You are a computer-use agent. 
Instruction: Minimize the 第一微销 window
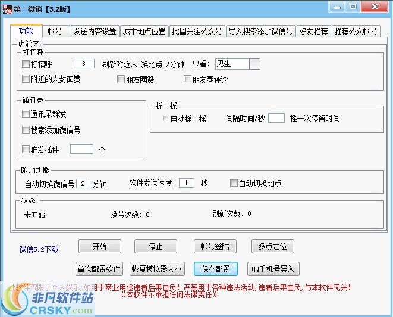click(x=337, y=7)
